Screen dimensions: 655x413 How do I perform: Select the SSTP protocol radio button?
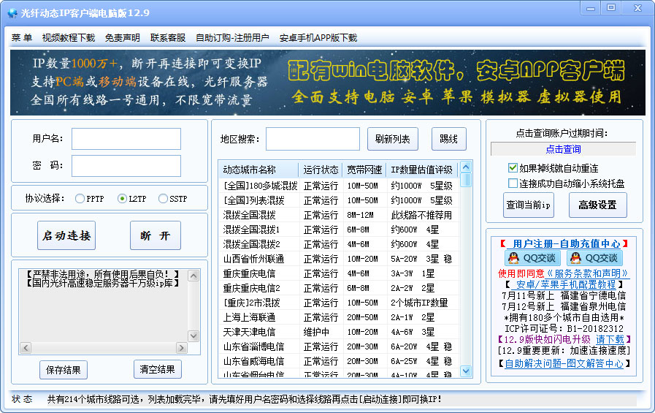(163, 199)
